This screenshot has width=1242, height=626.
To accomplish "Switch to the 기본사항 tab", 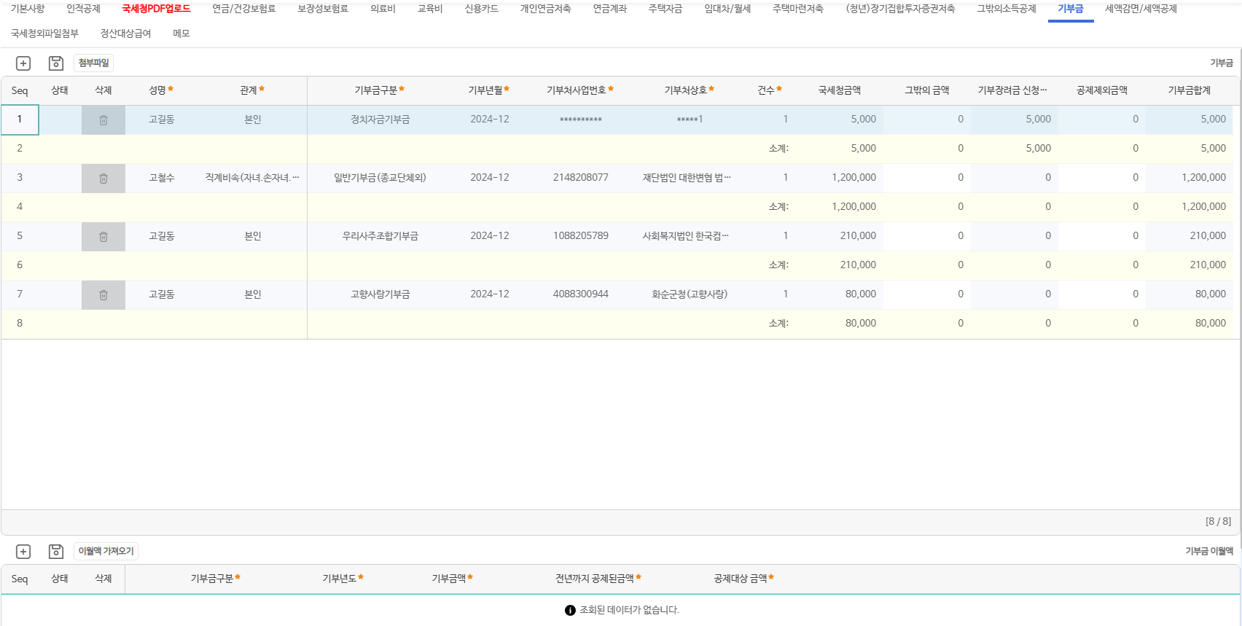I will click(x=28, y=9).
